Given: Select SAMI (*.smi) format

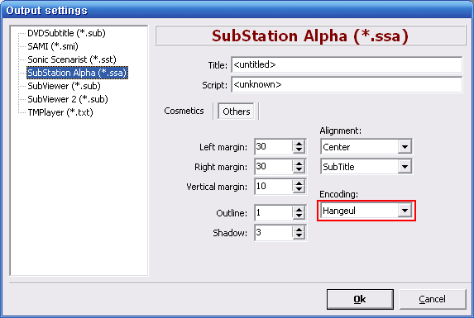Looking at the screenshot, I should coord(53,46).
